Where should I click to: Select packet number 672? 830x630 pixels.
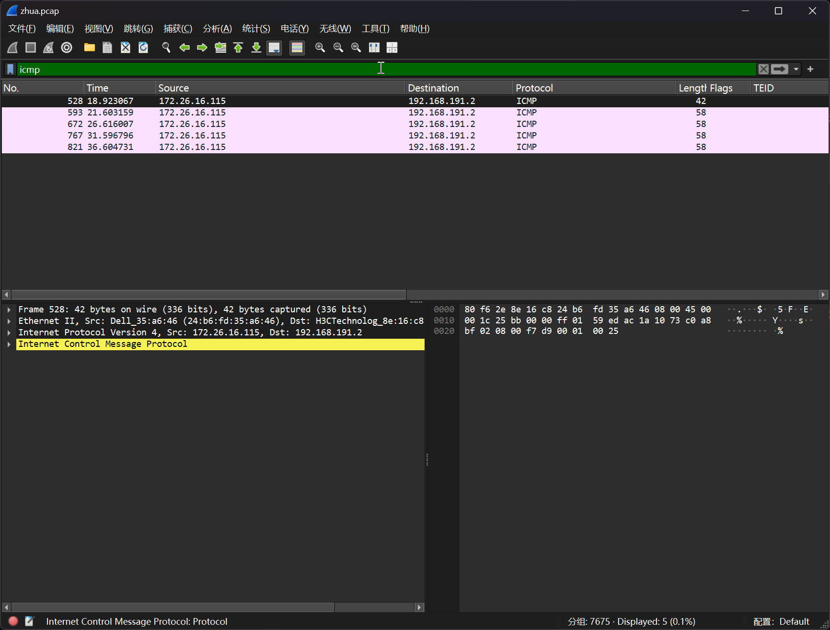point(415,124)
